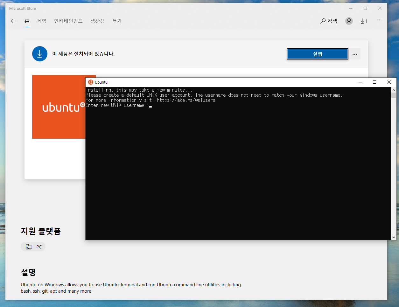
Task: Select the 생산성 tab
Action: [x=97, y=21]
